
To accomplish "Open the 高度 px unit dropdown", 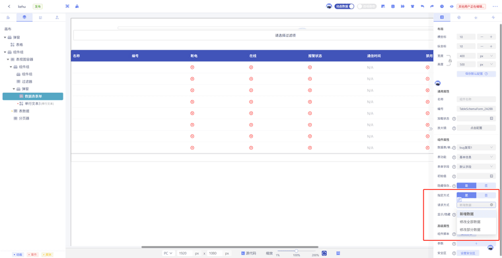I will (486, 64).
